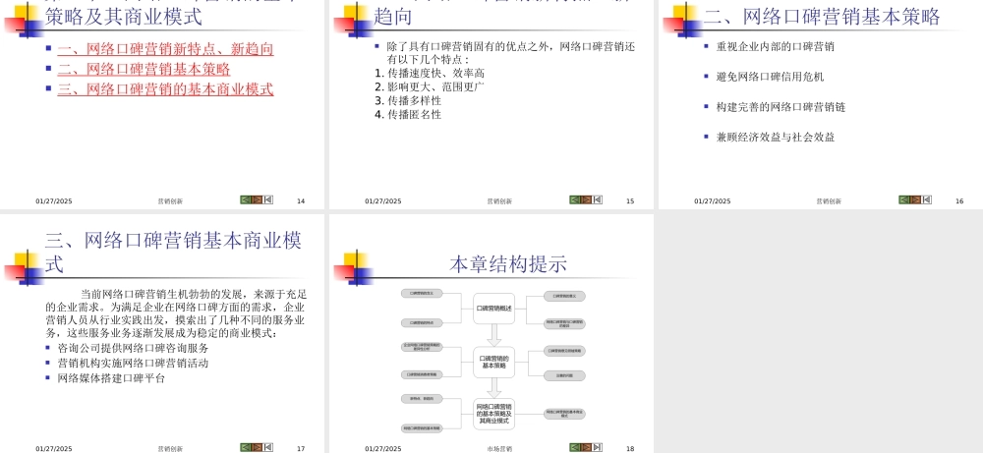This screenshot has width=983, height=453.
Task: Click the list item 传播多样性
Action: click(x=415, y=101)
